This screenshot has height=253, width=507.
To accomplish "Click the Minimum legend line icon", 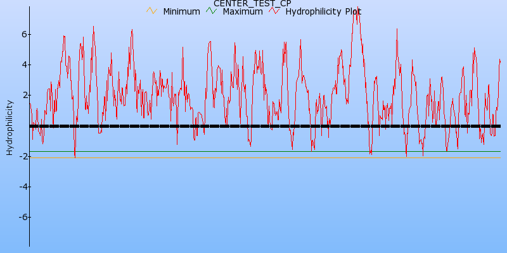I will 151,11.
